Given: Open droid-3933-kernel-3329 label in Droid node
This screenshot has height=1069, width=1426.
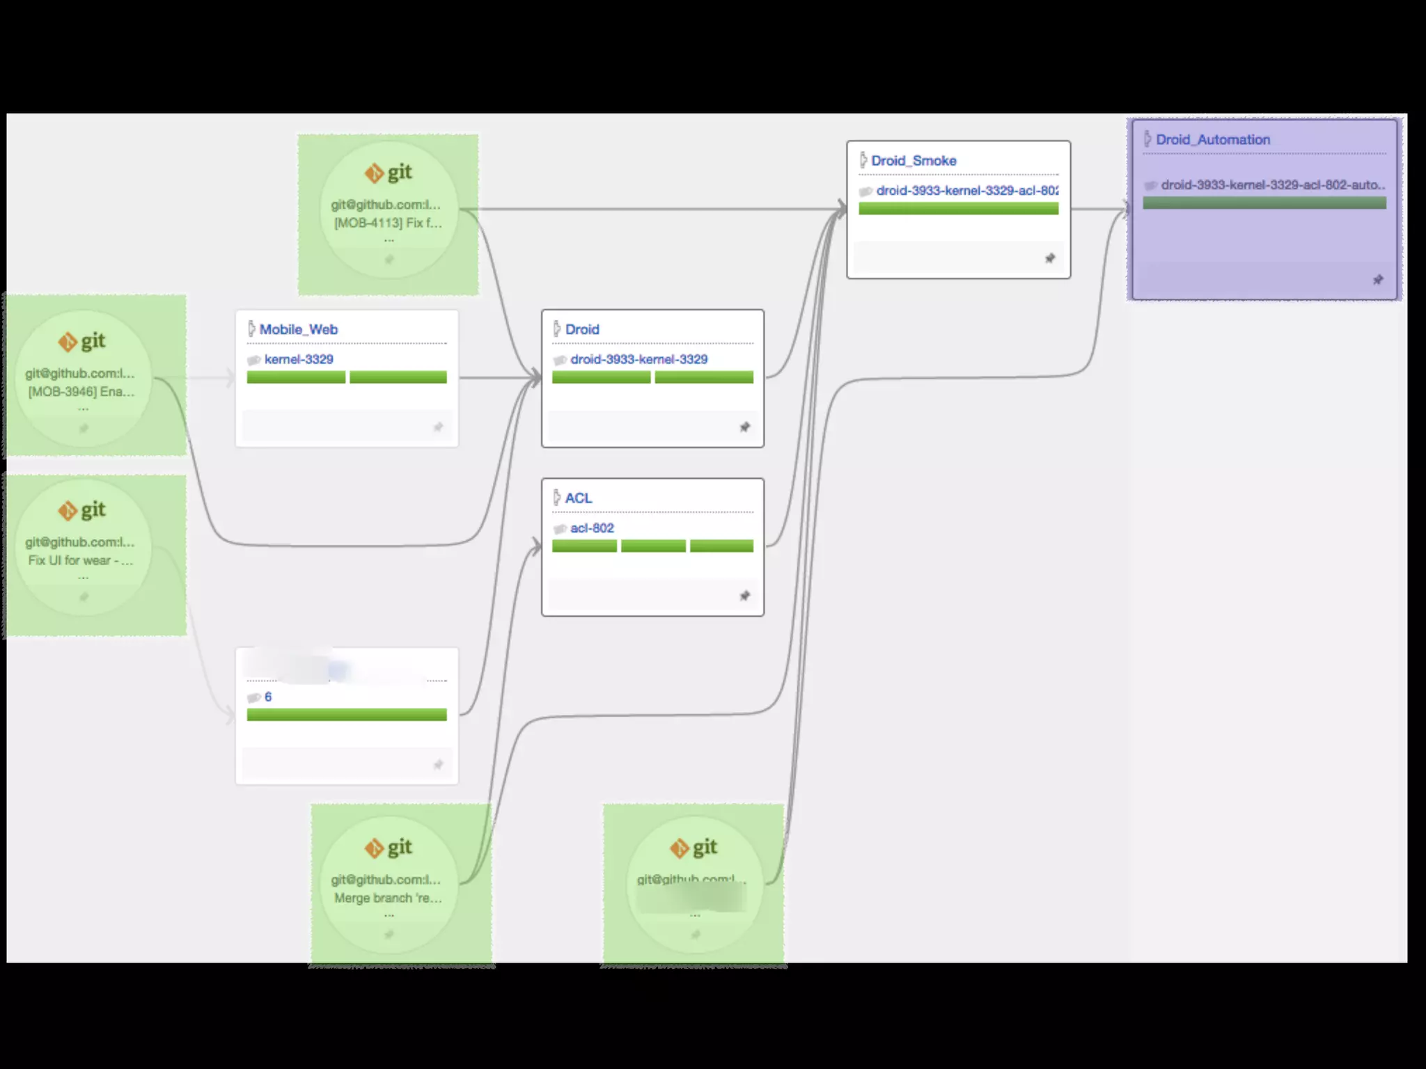Looking at the screenshot, I should [x=638, y=359].
